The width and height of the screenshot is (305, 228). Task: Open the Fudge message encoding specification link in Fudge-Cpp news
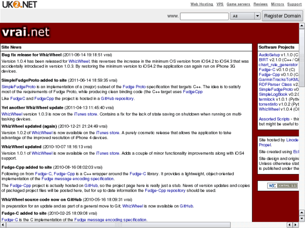[78, 179]
